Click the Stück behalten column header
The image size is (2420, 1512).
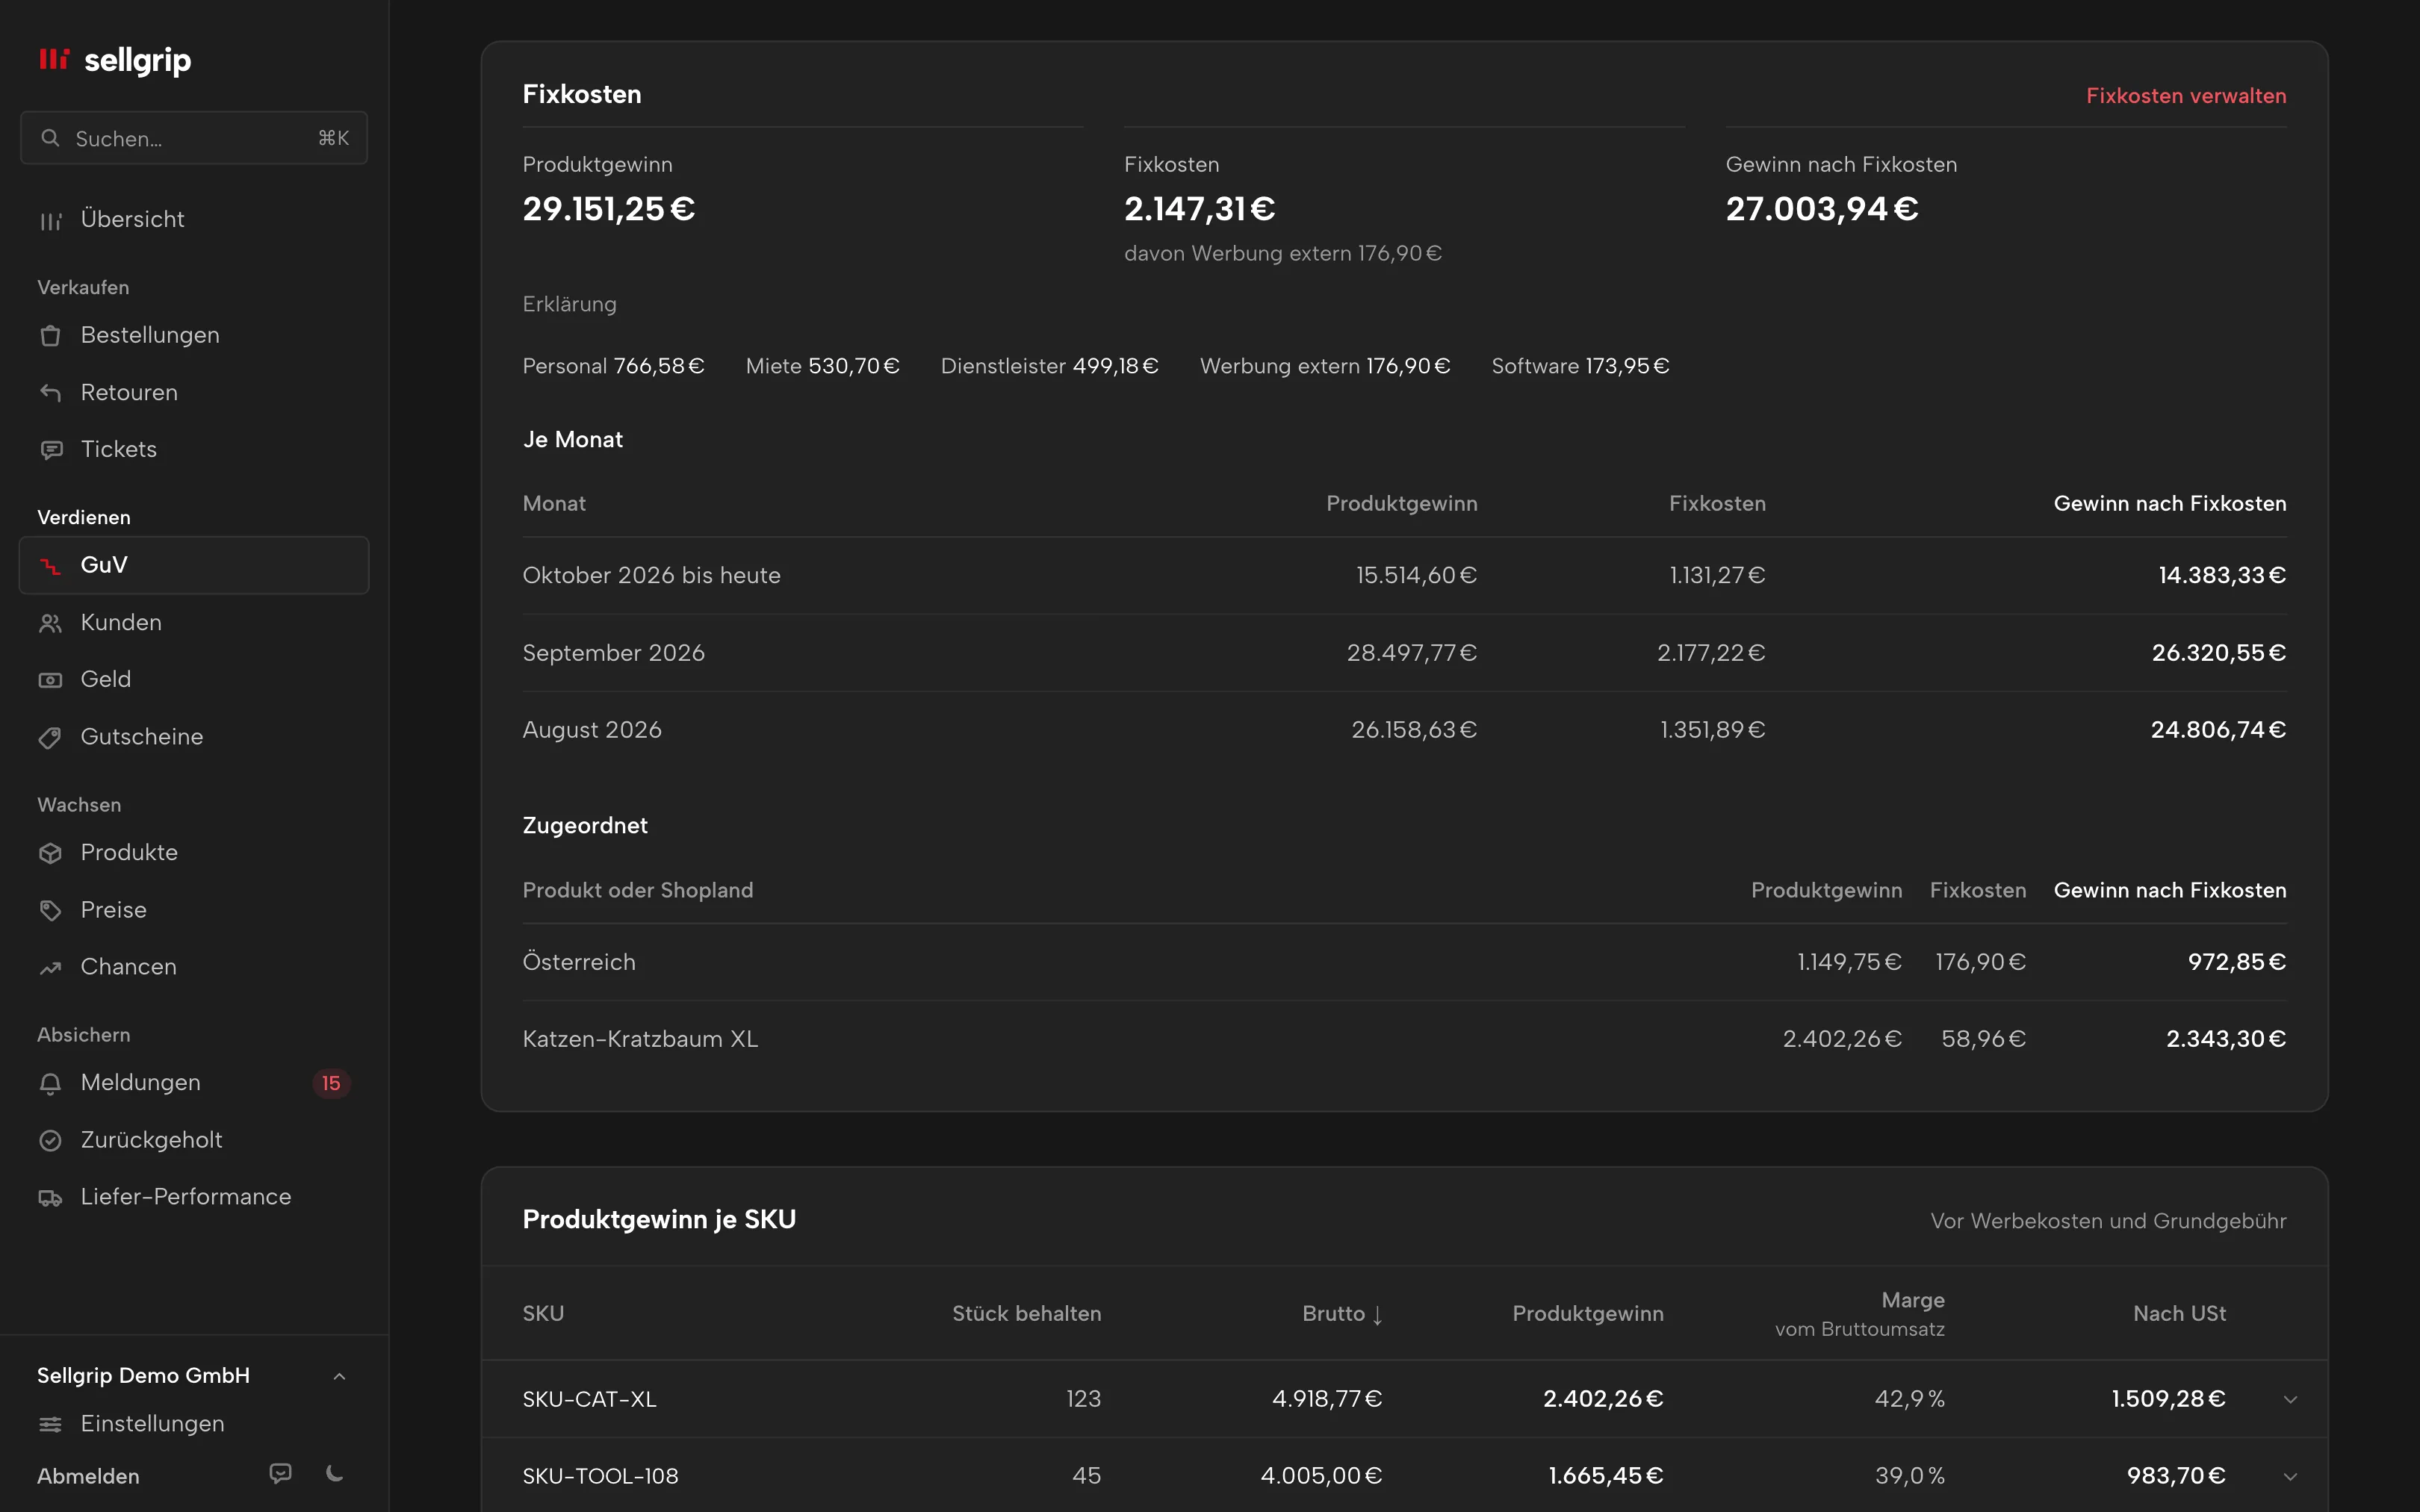coord(1026,1314)
